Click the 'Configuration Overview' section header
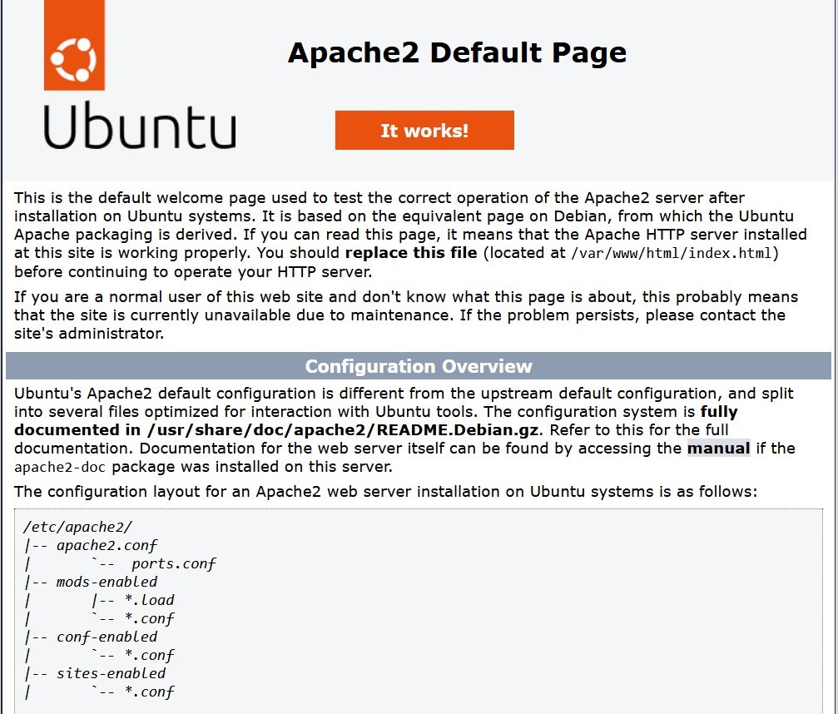Image resolution: width=838 pixels, height=714 pixels. [419, 366]
